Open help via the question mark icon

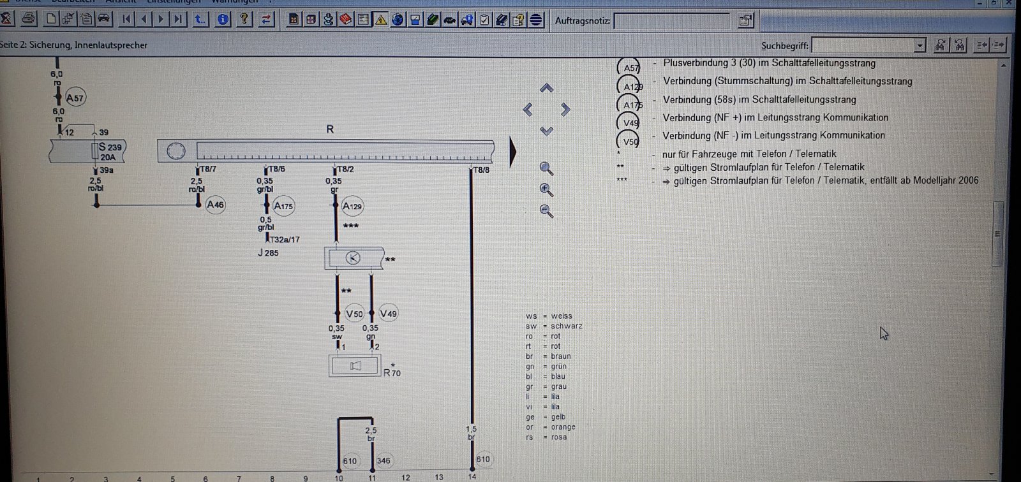244,19
